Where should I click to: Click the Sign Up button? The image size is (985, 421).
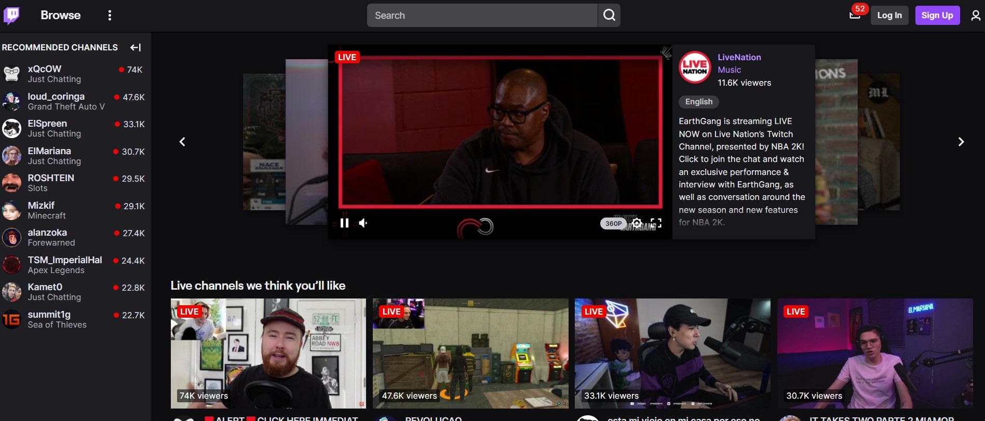click(x=937, y=16)
